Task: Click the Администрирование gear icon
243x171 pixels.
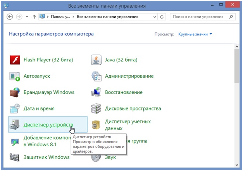Action: 96,76
